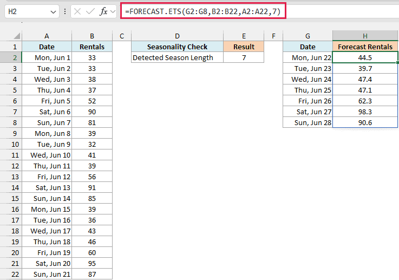The image size is (399, 280).
Task: Click the 'Thu, Jun 18' date cell
Action: pyautogui.click(x=47, y=242)
